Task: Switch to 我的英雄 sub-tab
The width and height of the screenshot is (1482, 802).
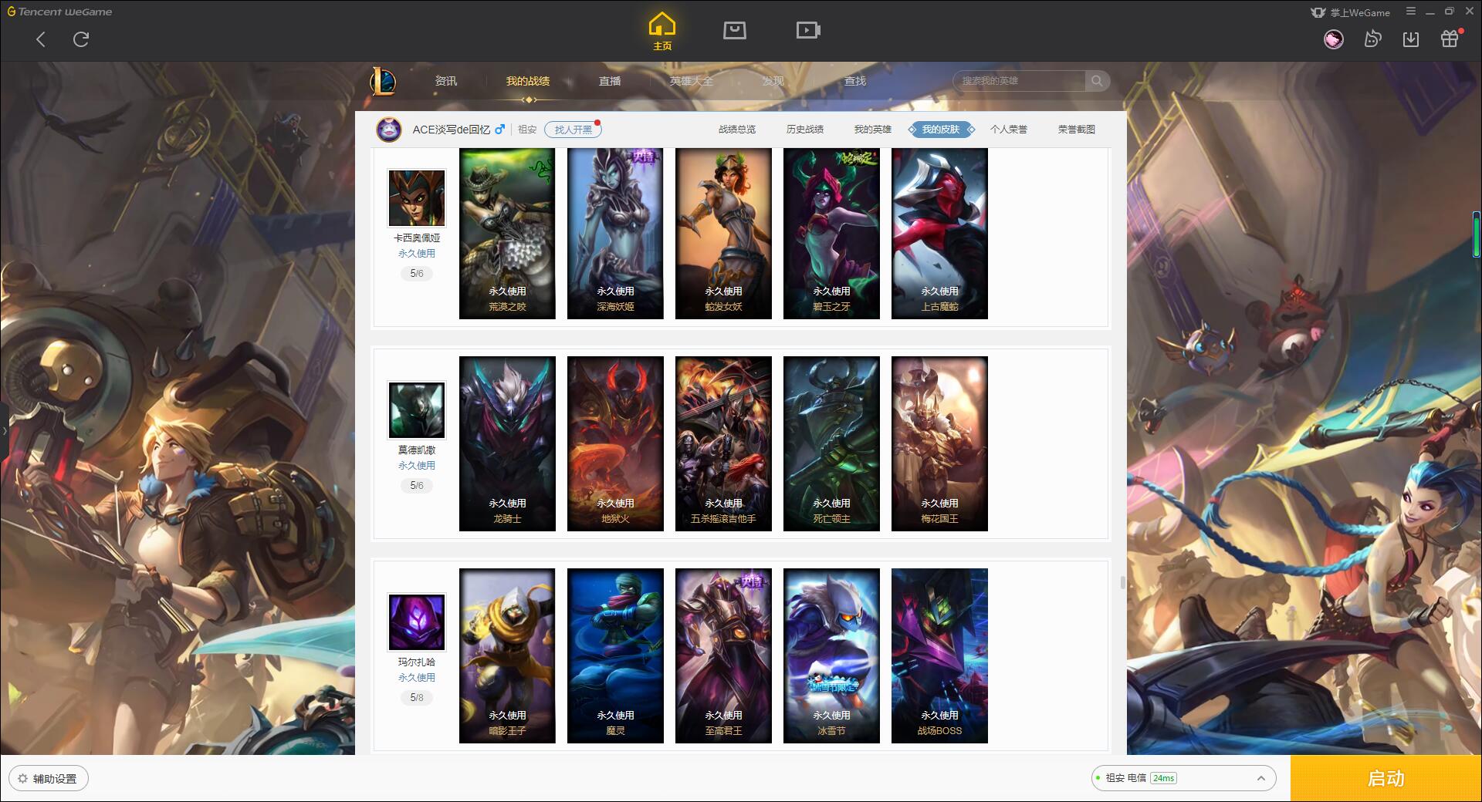Action: [x=873, y=130]
